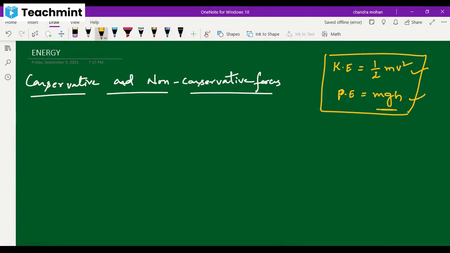Open the search magnifier in the sidebar

[8, 63]
